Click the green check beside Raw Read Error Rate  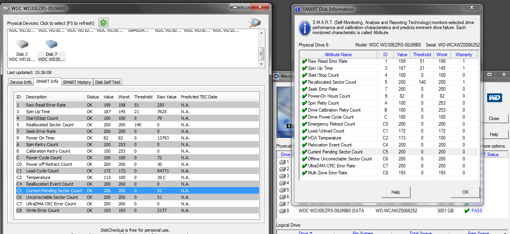pyautogui.click(x=304, y=61)
